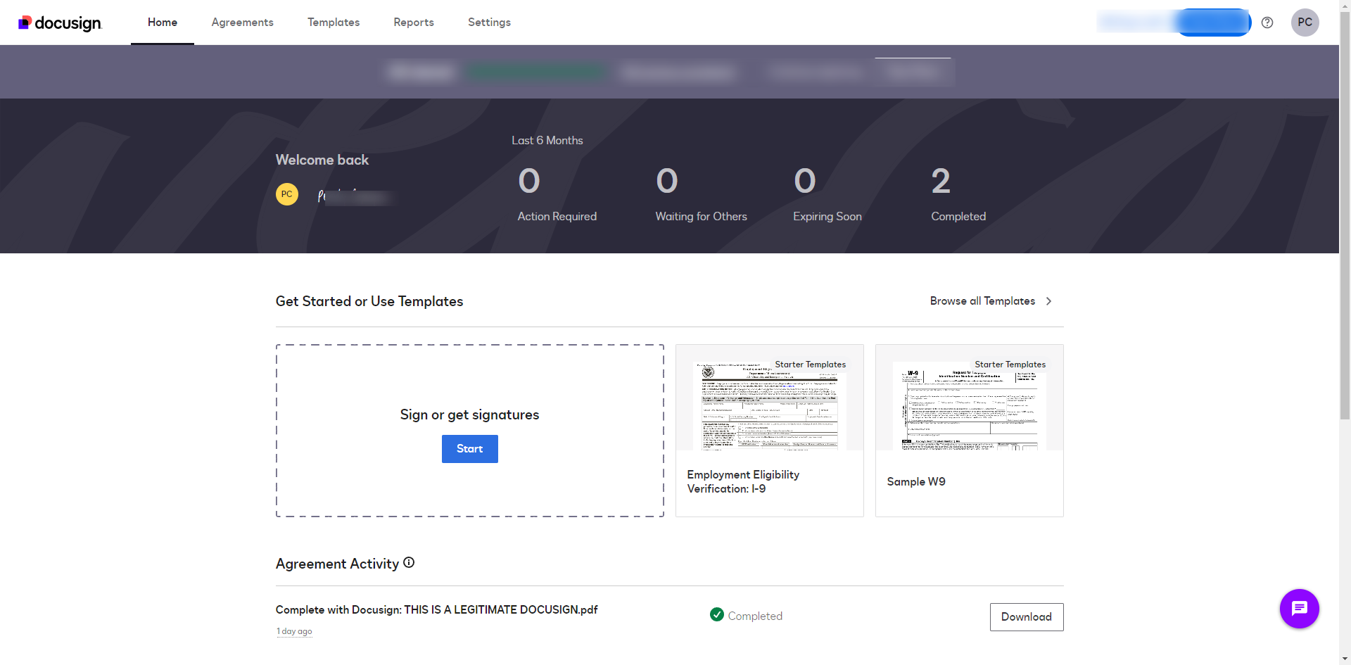Click the Employment Eligibility Verification: I-9 title
This screenshot has width=1351, height=665.
click(x=743, y=482)
